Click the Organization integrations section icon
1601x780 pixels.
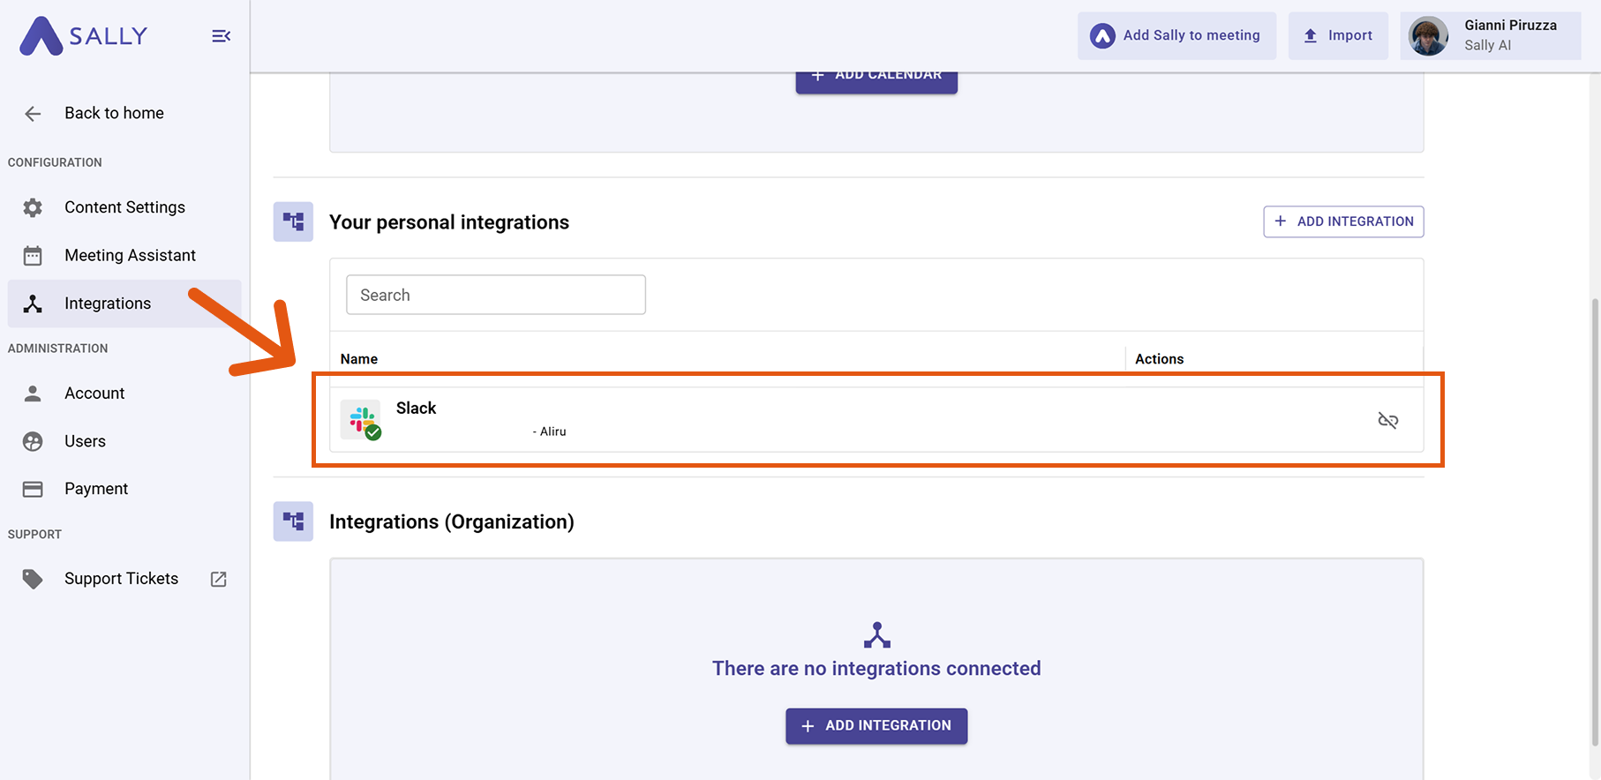pos(293,521)
